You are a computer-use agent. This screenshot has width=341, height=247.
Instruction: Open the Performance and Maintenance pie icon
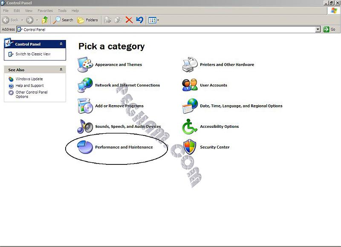coord(85,147)
